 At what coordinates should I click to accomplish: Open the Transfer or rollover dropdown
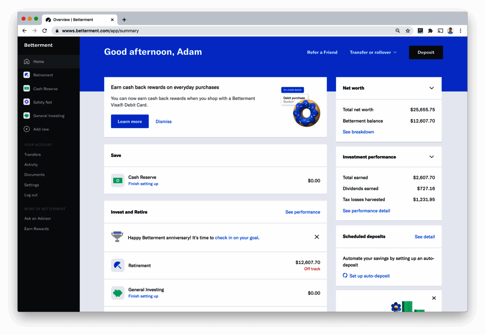[x=373, y=52]
